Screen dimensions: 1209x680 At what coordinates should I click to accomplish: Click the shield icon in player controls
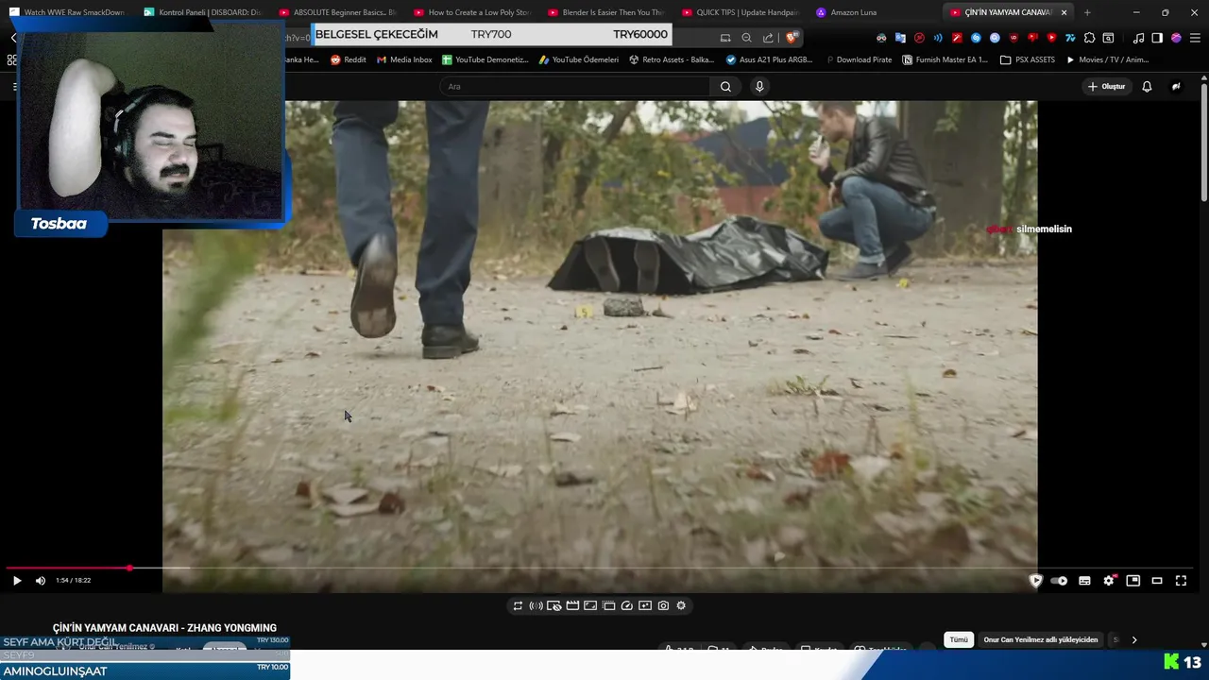click(x=1035, y=581)
